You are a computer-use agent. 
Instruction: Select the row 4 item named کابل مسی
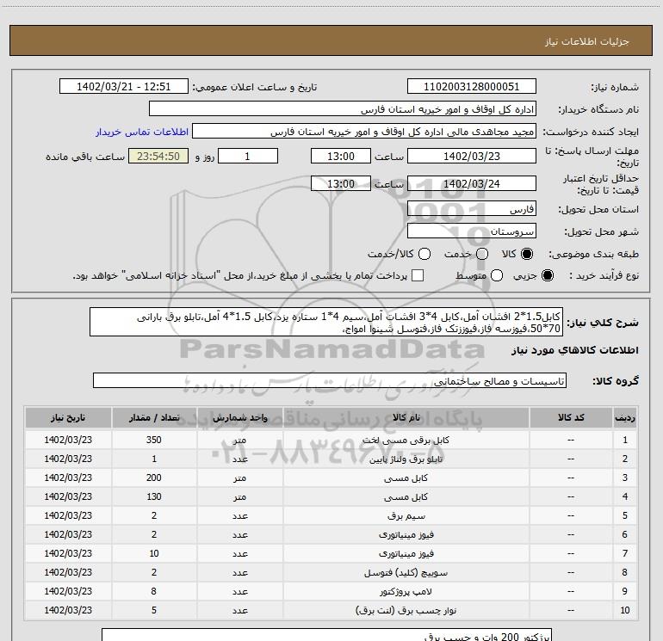coord(406,497)
